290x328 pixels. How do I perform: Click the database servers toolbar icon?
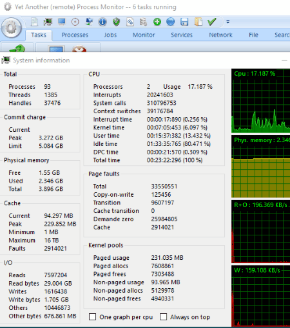(143, 22)
